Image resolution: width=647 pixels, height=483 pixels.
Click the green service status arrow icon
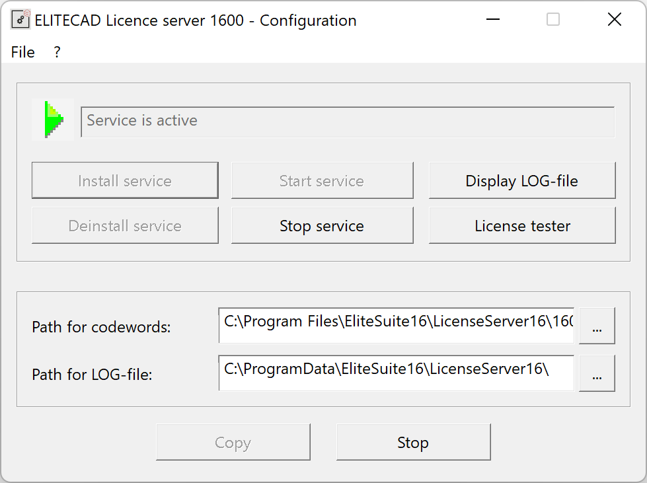click(53, 120)
